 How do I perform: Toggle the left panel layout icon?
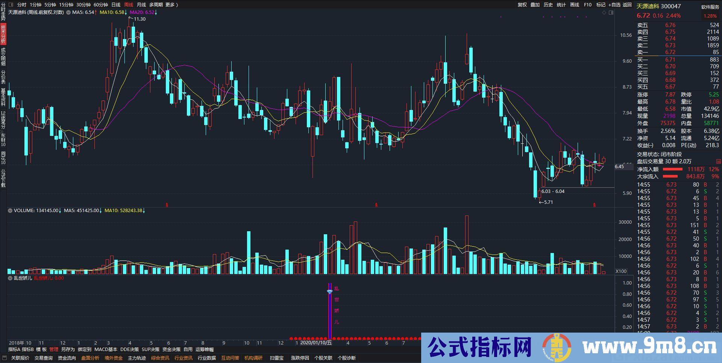11,5
